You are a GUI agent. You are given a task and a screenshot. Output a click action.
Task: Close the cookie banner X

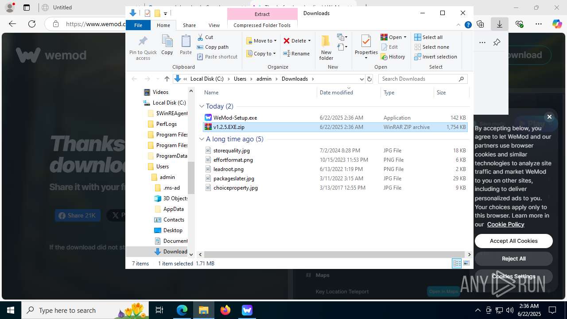[549, 117]
